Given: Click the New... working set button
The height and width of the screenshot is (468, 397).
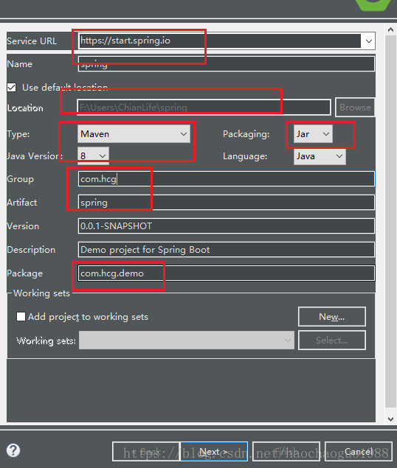Looking at the screenshot, I should (332, 316).
